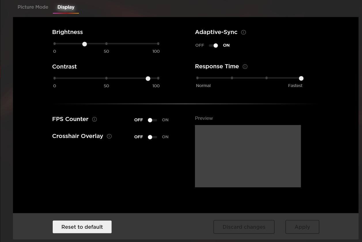This screenshot has width=362, height=242.
Task: Click the second Response Time slider stop
Action: (x=232, y=78)
